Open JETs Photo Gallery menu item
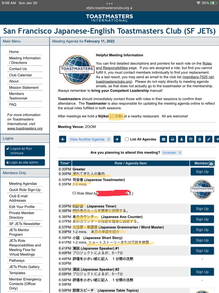 [24, 267]
